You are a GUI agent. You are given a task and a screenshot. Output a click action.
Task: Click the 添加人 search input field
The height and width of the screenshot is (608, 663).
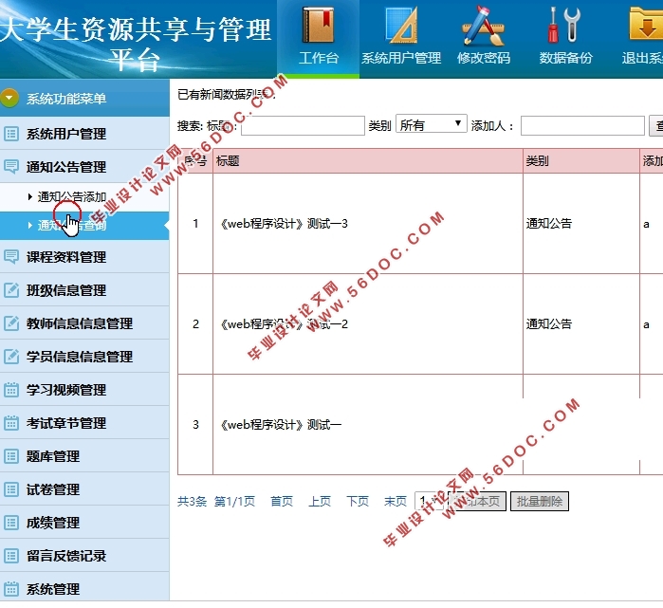tap(582, 125)
